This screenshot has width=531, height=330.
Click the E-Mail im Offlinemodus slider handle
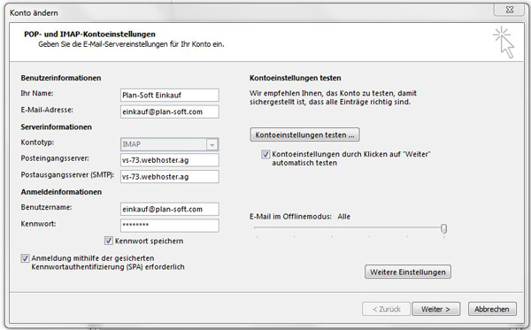[x=443, y=229]
